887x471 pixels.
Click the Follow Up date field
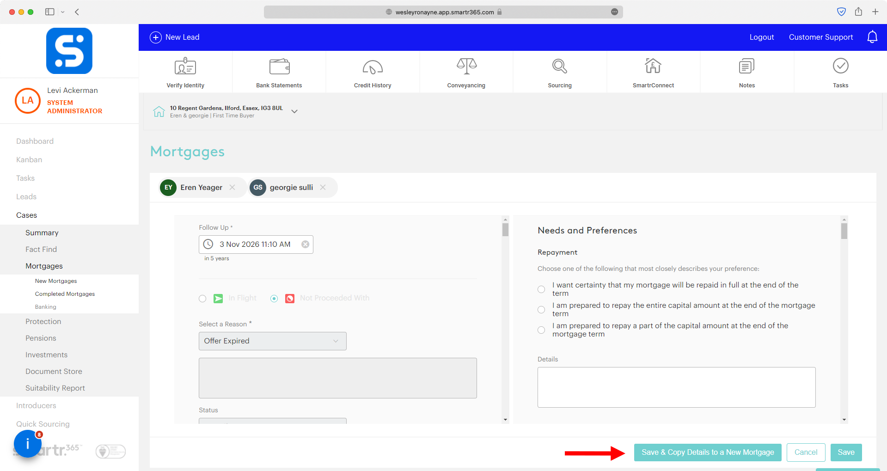256,245
